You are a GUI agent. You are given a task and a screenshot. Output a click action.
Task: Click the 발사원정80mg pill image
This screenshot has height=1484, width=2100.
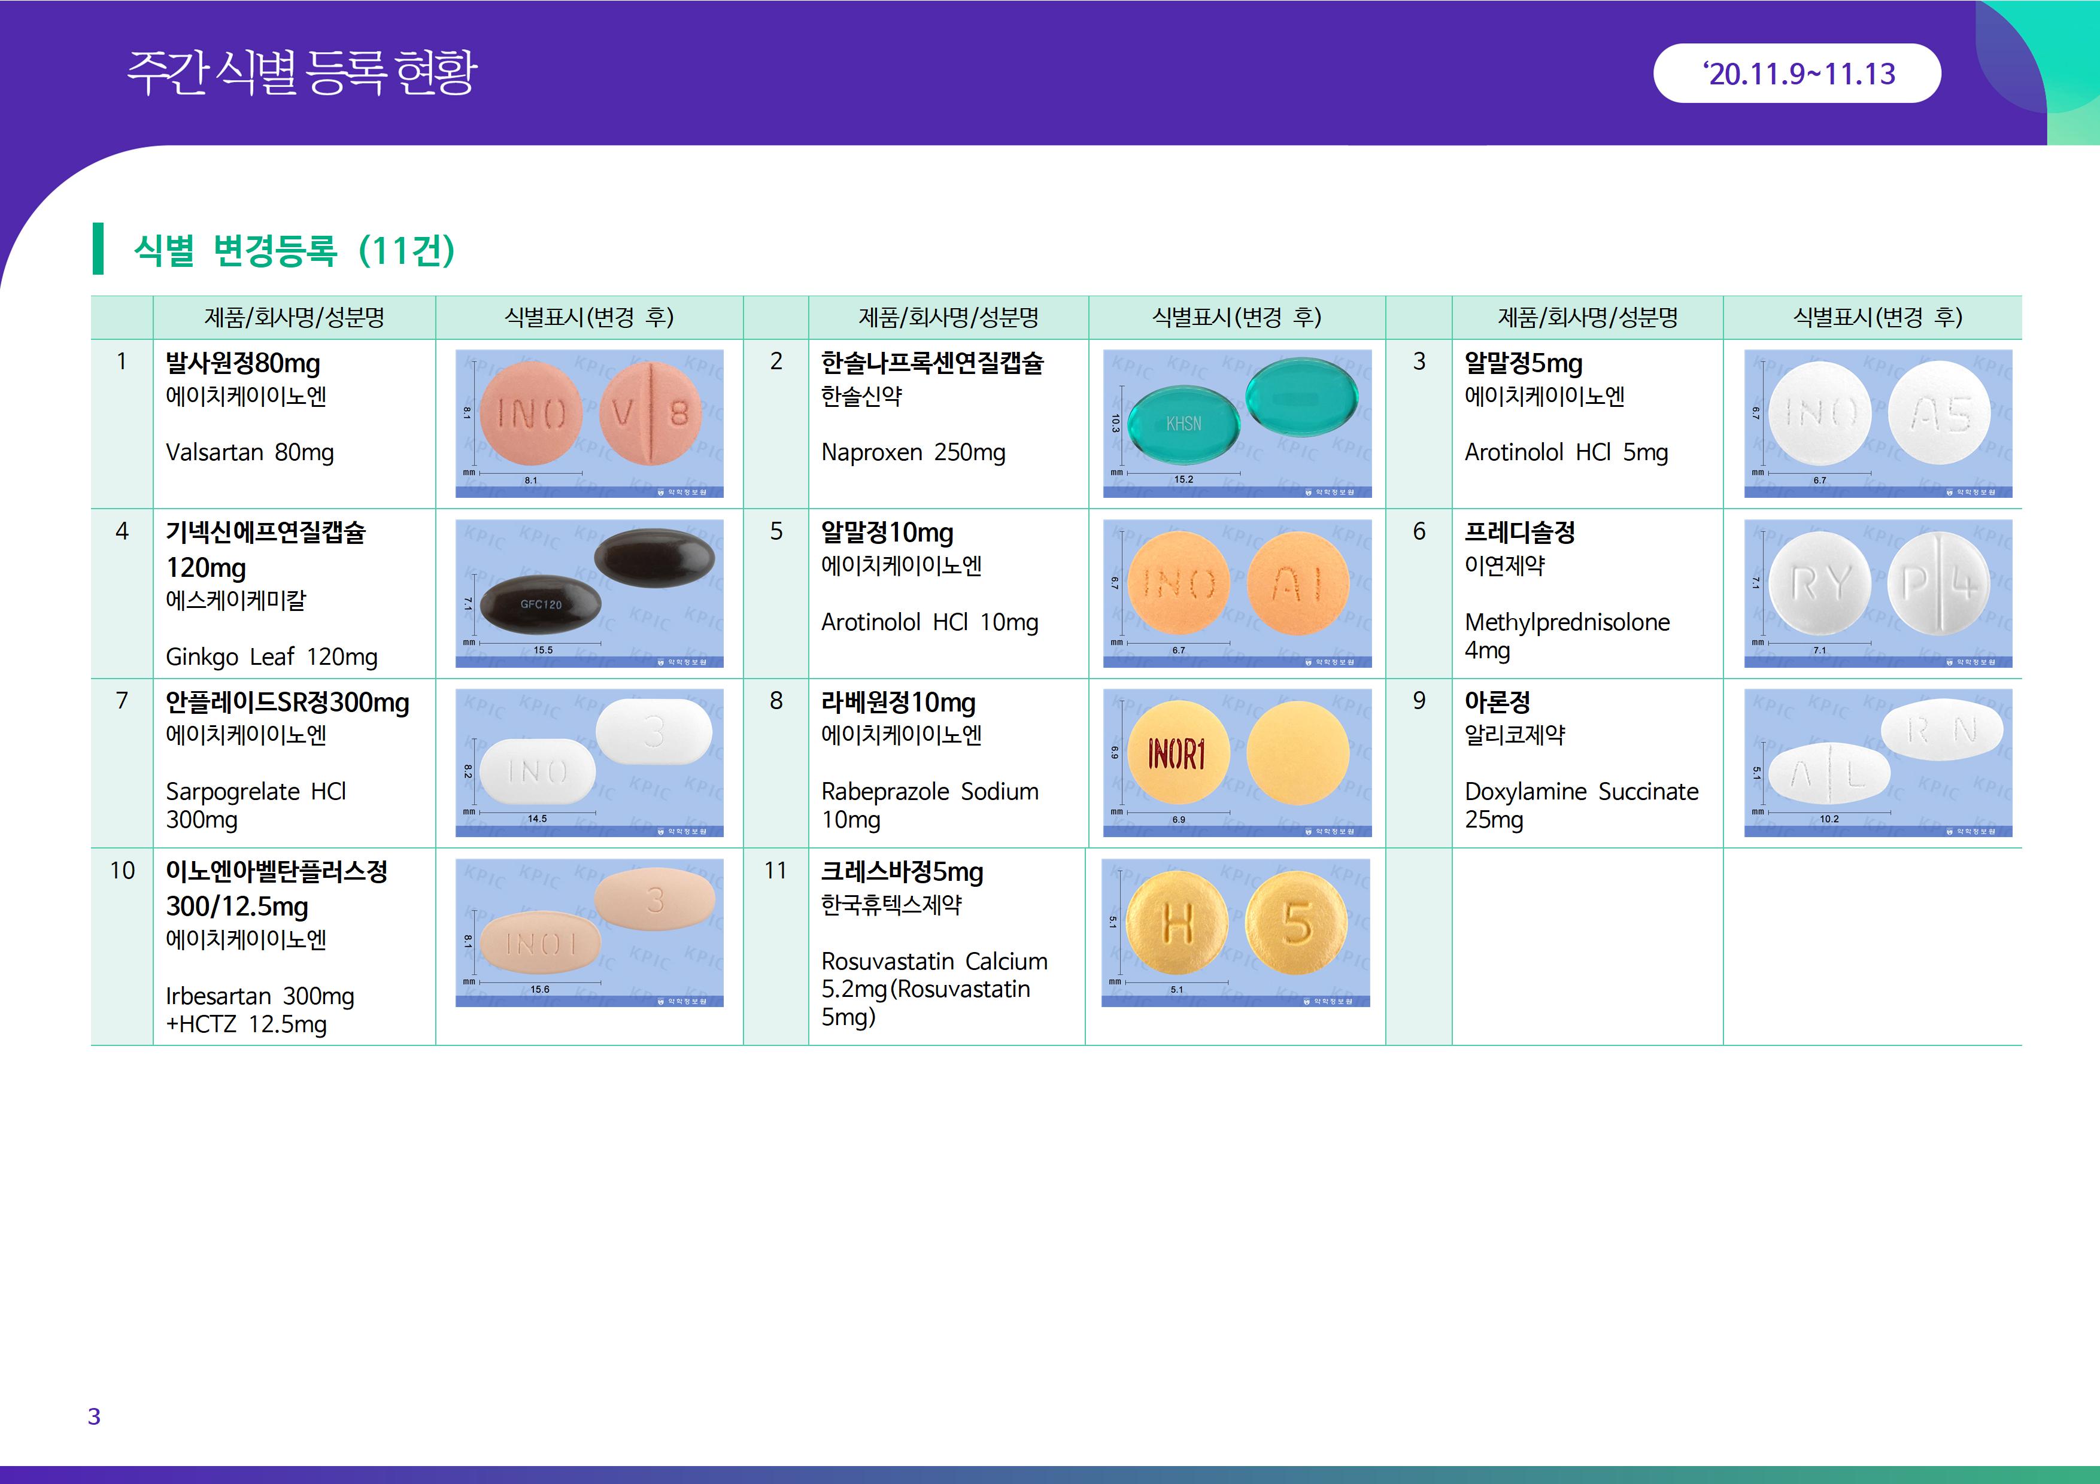click(x=589, y=423)
